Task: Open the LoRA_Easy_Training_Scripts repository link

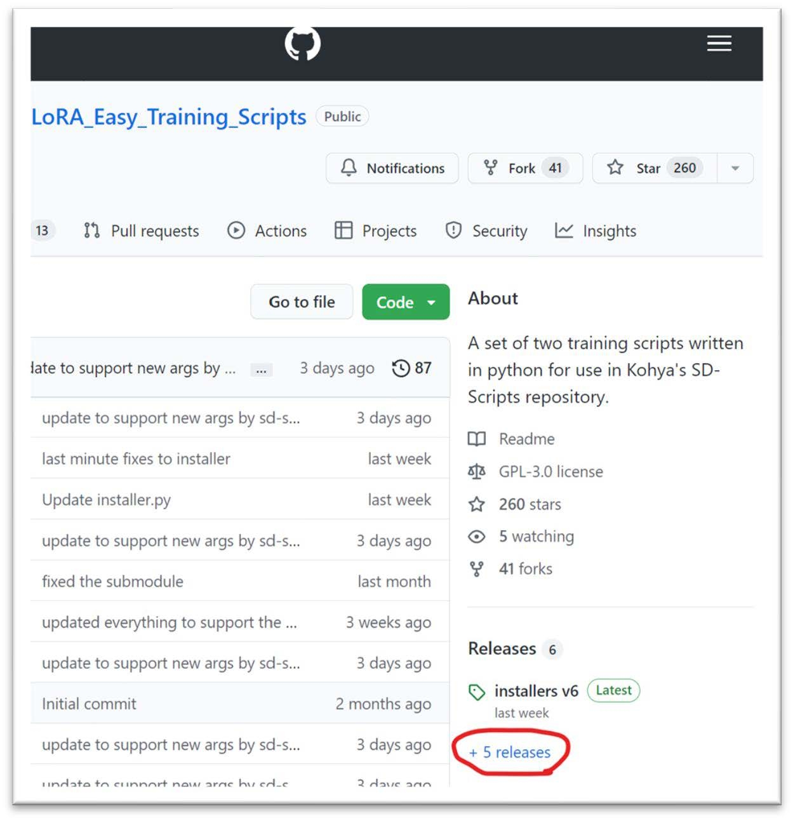Action: (x=169, y=117)
